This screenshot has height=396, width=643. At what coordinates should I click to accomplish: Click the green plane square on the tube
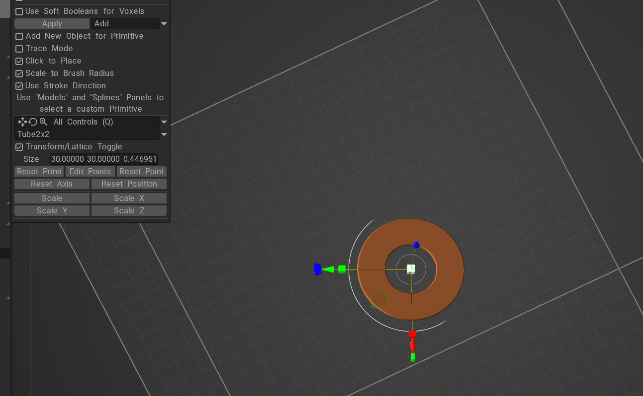379,300
